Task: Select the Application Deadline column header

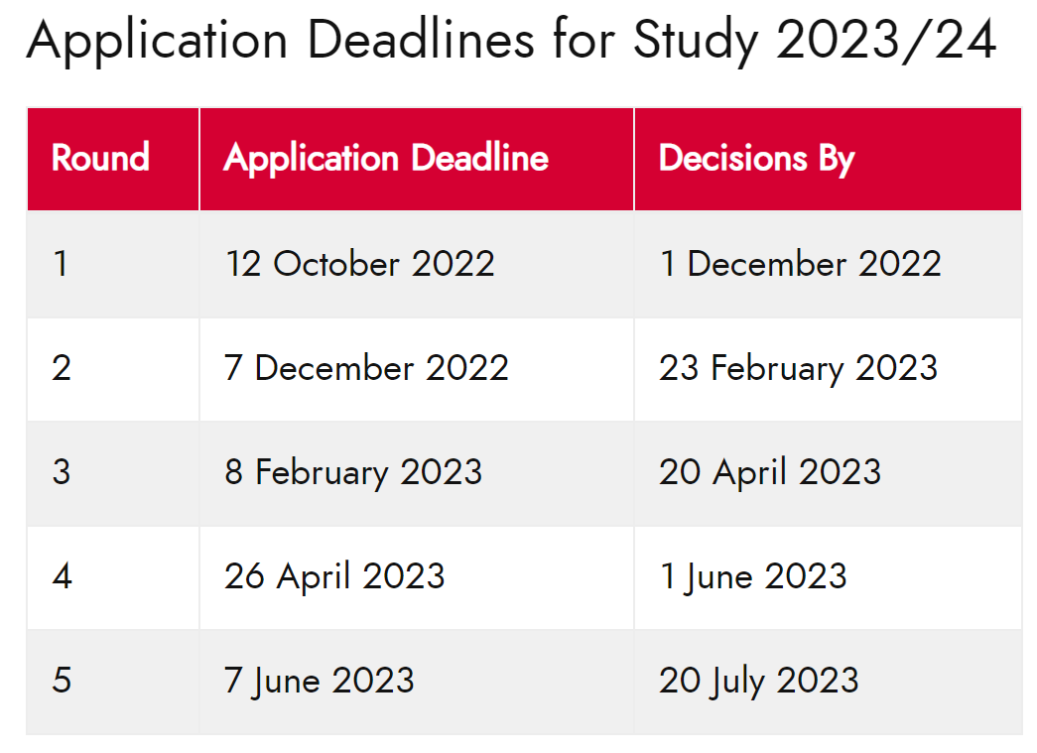Action: pos(417,160)
